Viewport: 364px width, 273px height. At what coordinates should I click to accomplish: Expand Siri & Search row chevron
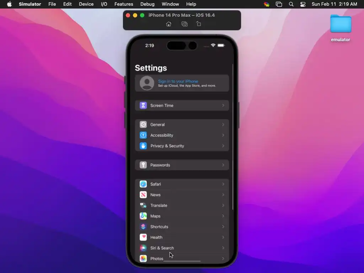[223, 248]
